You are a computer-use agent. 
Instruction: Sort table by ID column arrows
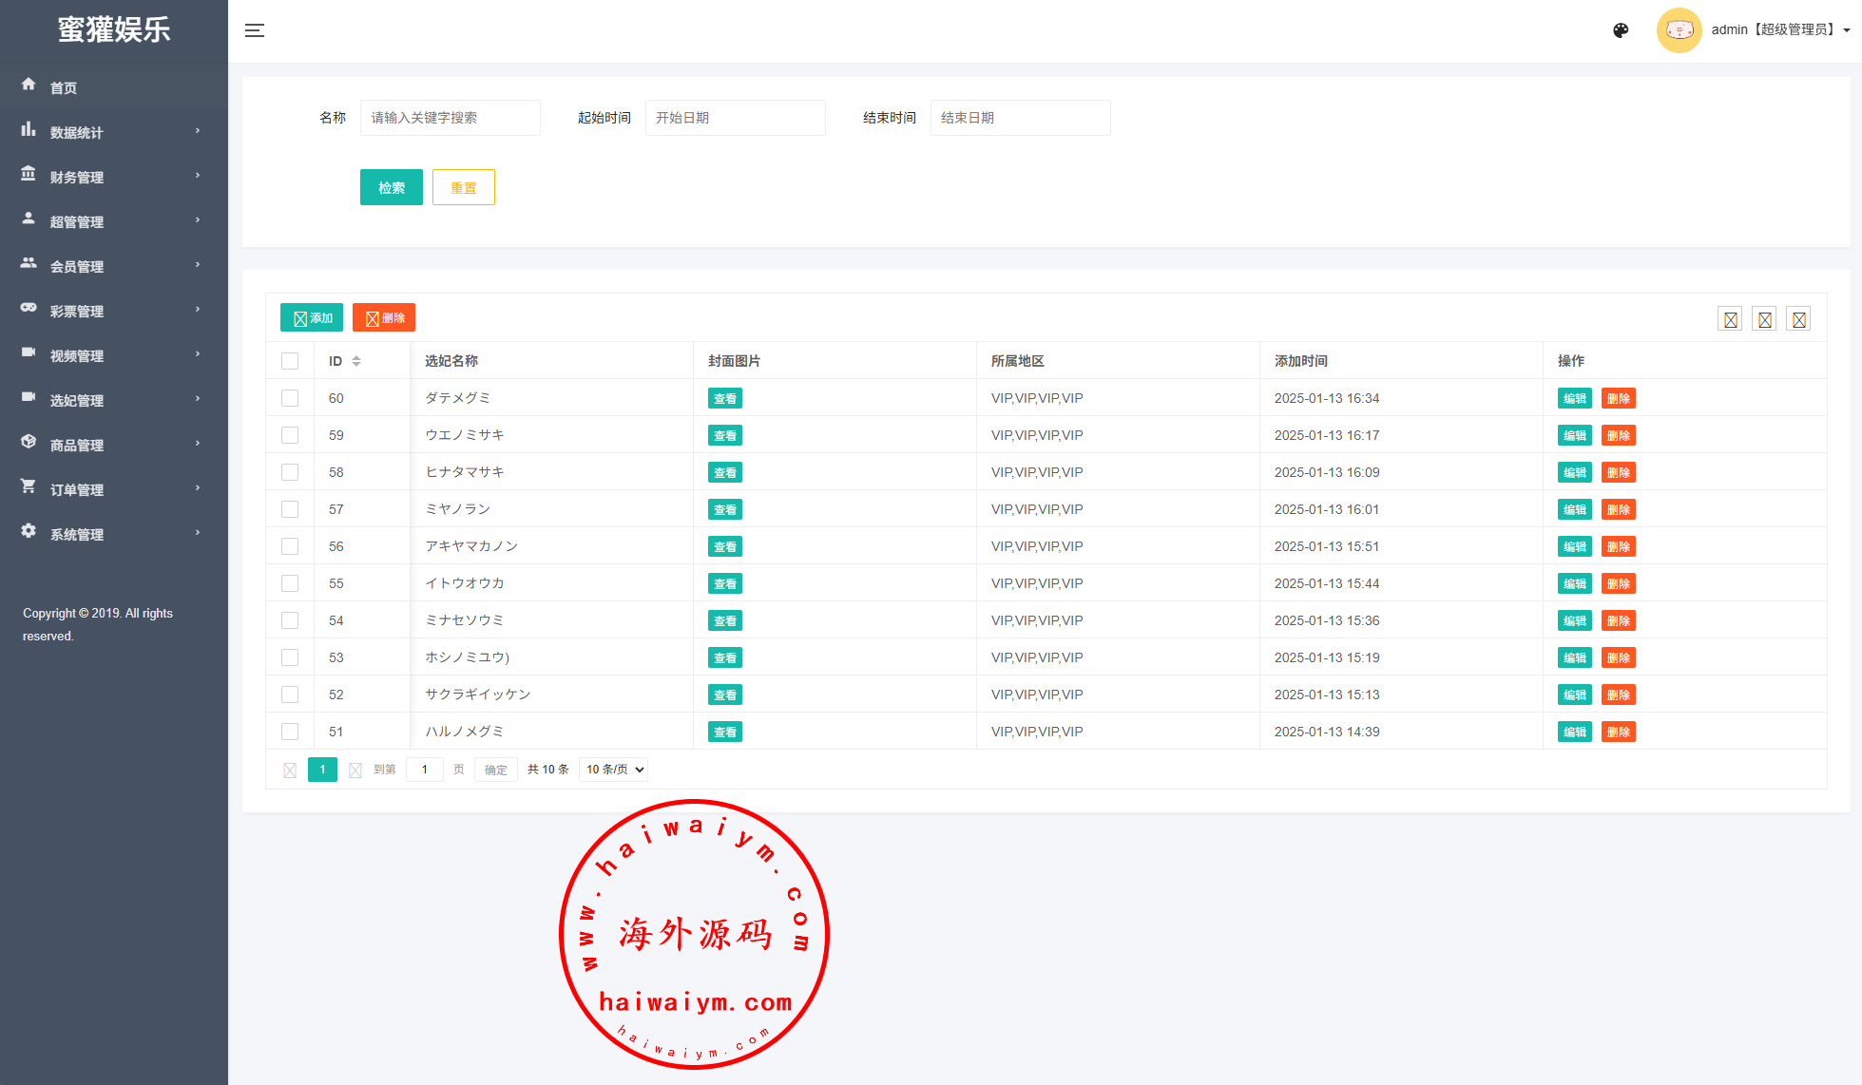pos(356,361)
